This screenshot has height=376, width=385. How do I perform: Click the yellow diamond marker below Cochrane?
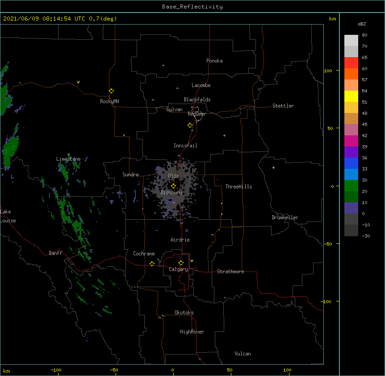152,263
